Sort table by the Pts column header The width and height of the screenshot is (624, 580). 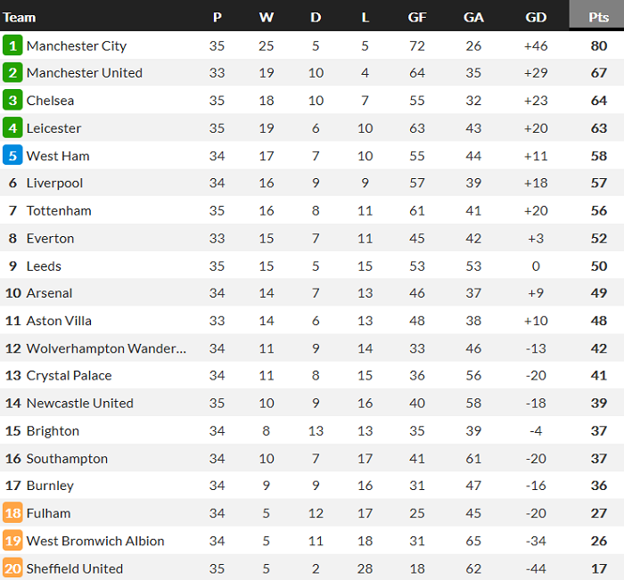pyautogui.click(x=598, y=17)
